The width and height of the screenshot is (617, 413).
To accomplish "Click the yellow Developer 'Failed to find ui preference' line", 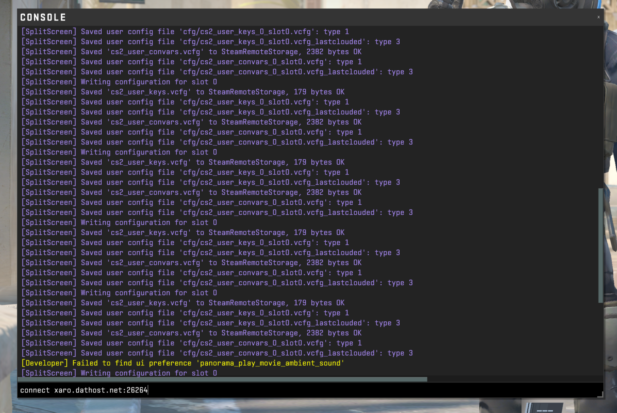I will [x=183, y=363].
